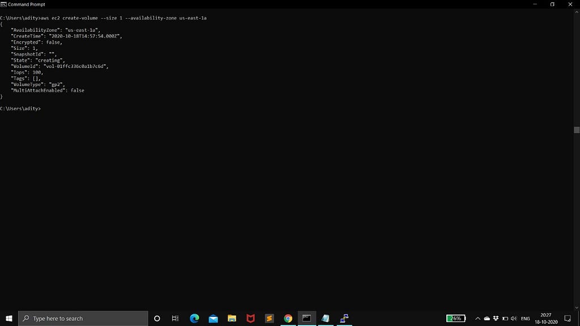
Task: Open McAfee security icon in taskbar
Action: 250,318
